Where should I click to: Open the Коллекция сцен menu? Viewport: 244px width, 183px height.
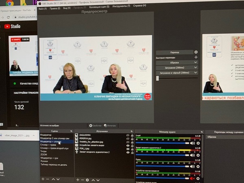99,7
